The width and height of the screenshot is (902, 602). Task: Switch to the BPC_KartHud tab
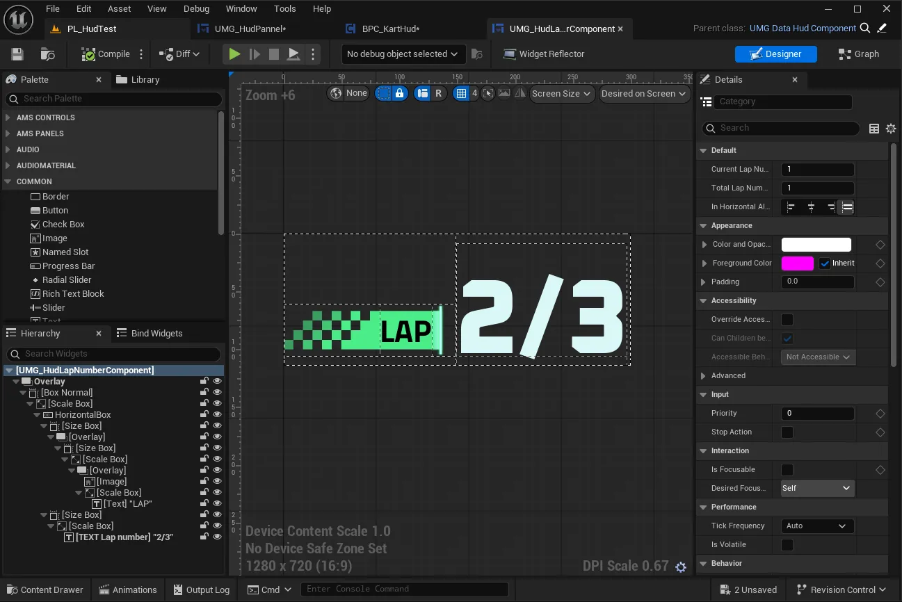[390, 29]
